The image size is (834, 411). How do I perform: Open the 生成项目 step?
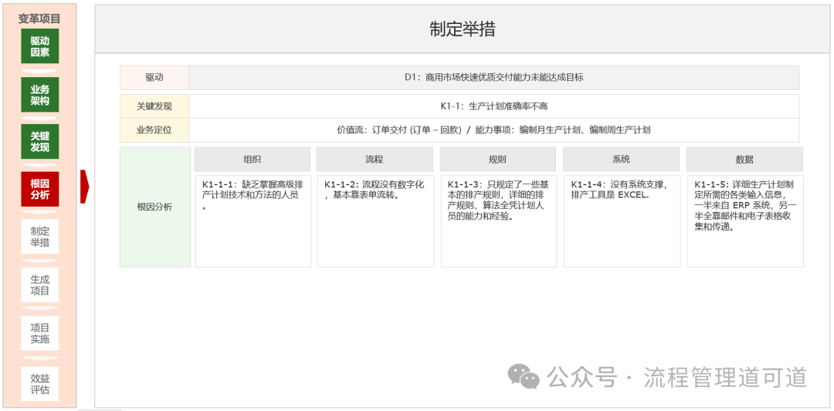coord(40,285)
